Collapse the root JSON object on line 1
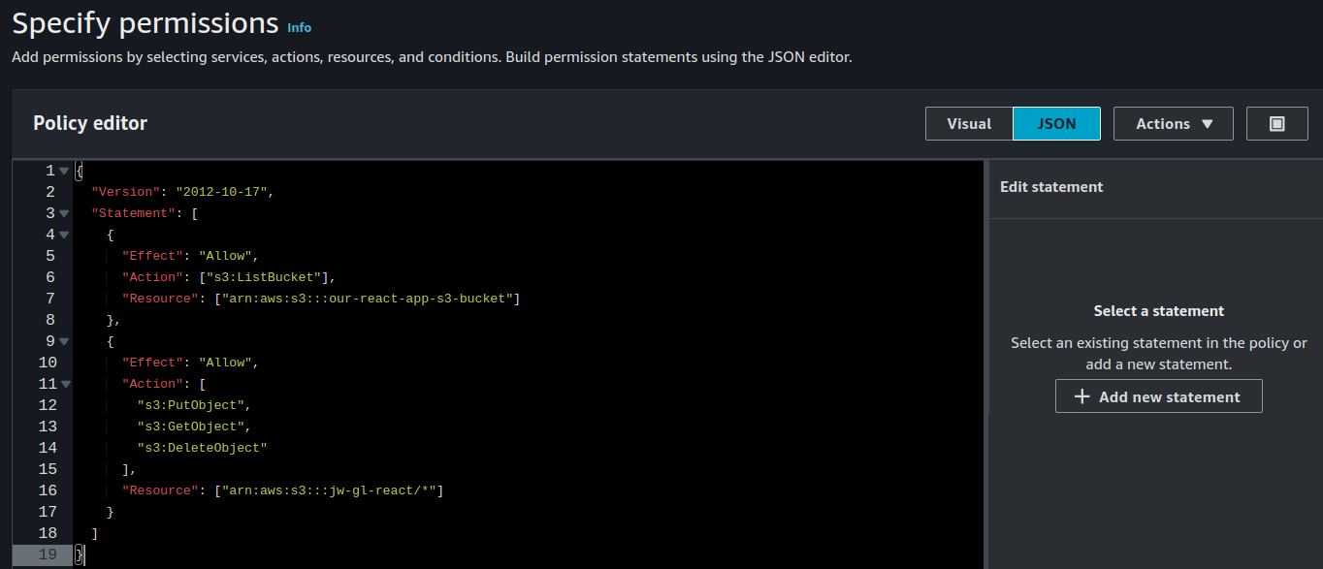The height and width of the screenshot is (569, 1323). click(x=64, y=170)
